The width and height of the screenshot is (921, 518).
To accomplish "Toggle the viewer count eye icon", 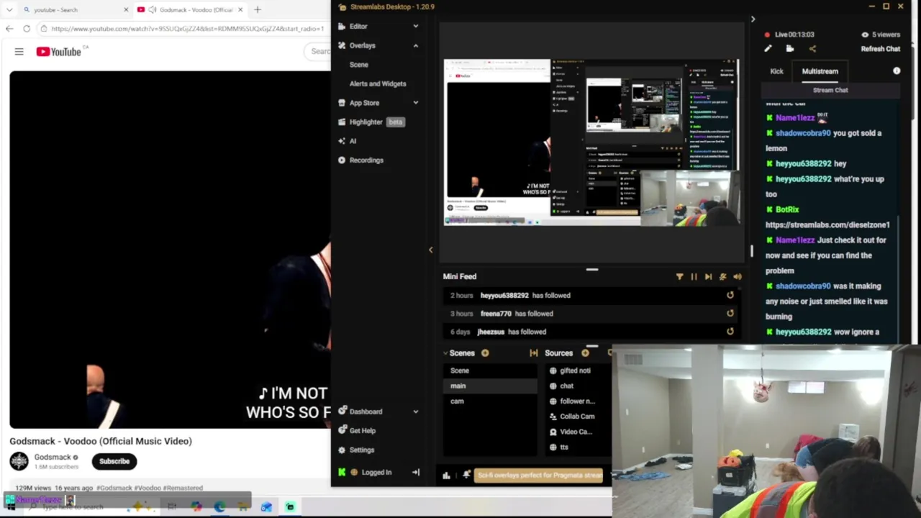I will click(865, 35).
